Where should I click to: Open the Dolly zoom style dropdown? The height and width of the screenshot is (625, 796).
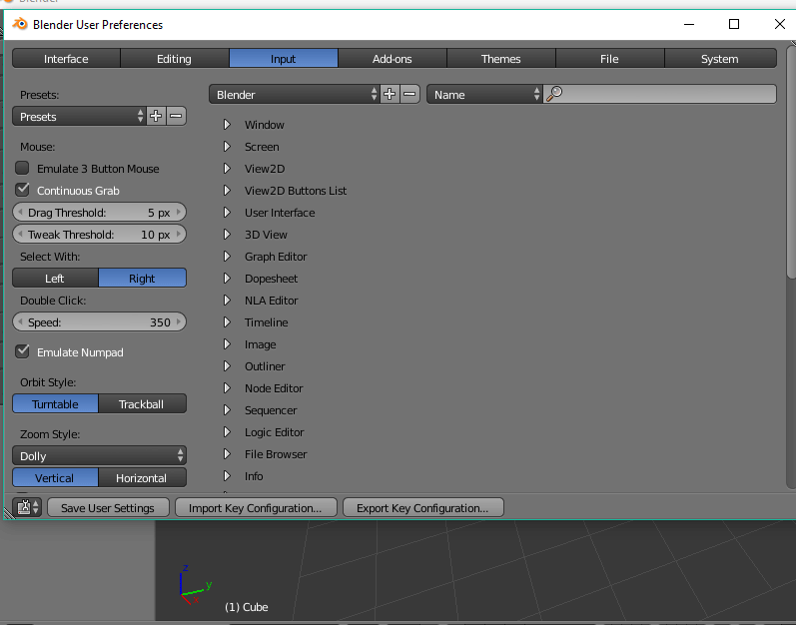[x=100, y=455]
